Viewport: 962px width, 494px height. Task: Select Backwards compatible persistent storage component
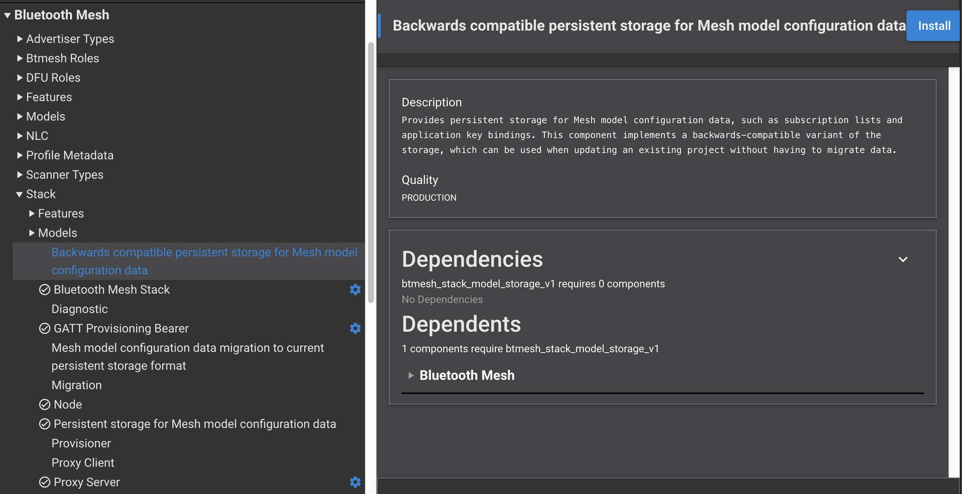tap(189, 261)
